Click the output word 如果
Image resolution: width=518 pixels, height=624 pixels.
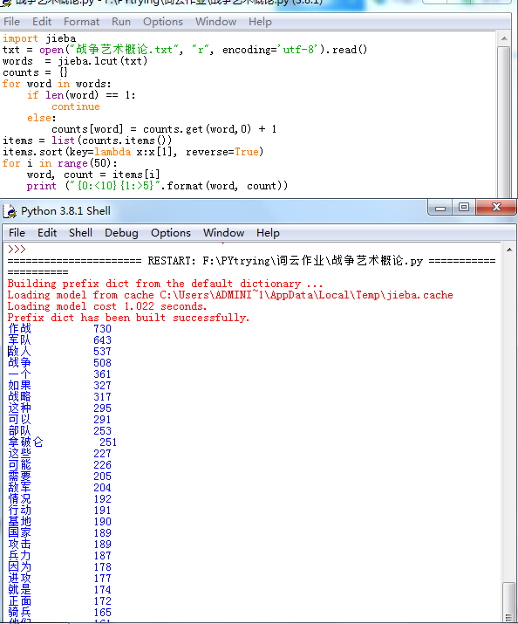point(19,385)
